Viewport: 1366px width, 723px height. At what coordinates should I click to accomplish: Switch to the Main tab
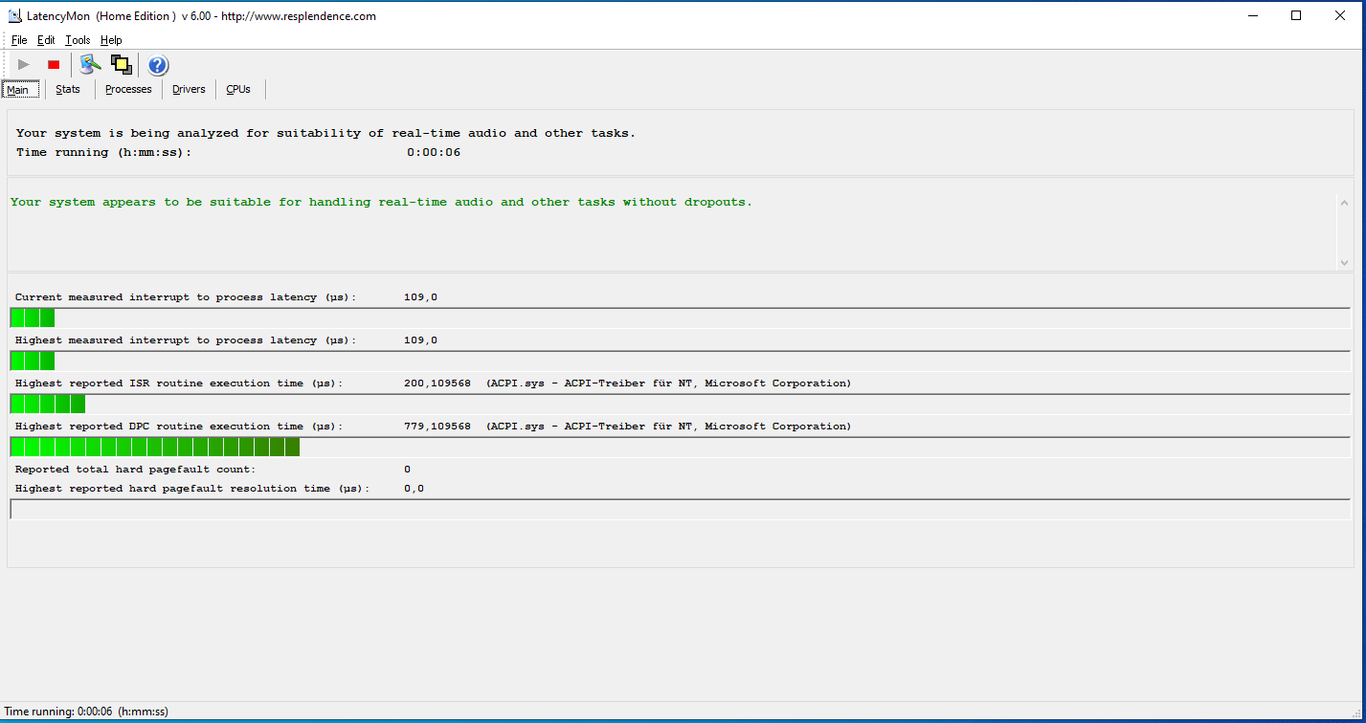click(20, 89)
